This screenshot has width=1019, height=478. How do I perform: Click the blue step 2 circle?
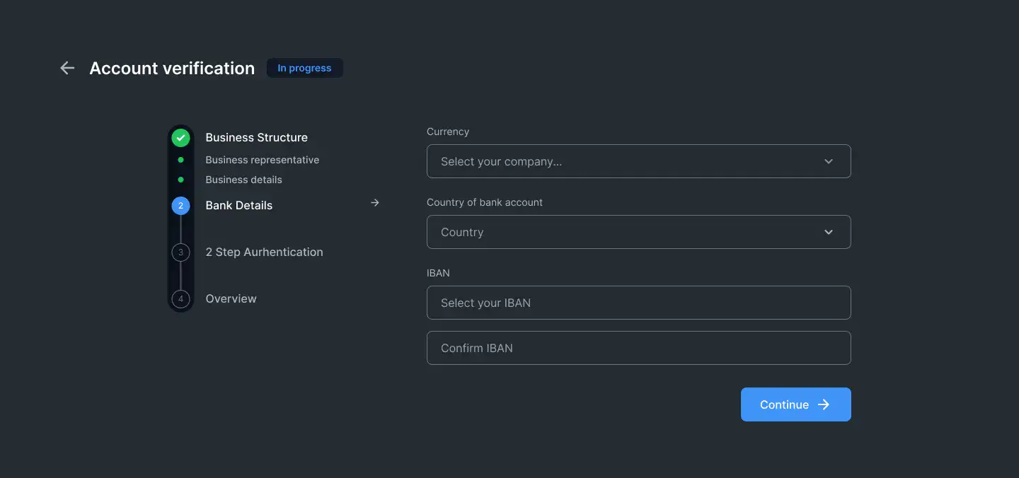(180, 206)
